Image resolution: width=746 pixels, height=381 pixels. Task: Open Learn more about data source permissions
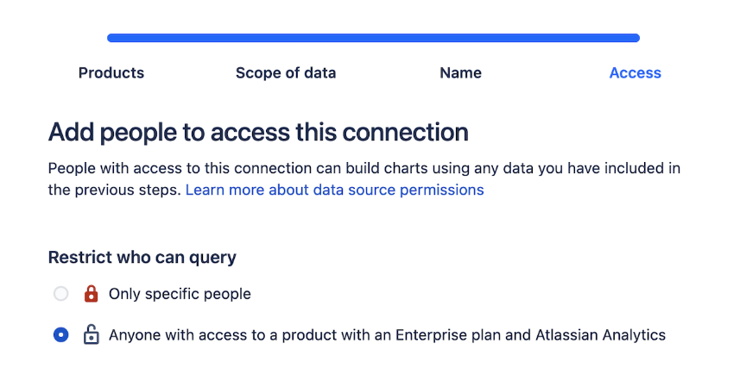click(334, 190)
